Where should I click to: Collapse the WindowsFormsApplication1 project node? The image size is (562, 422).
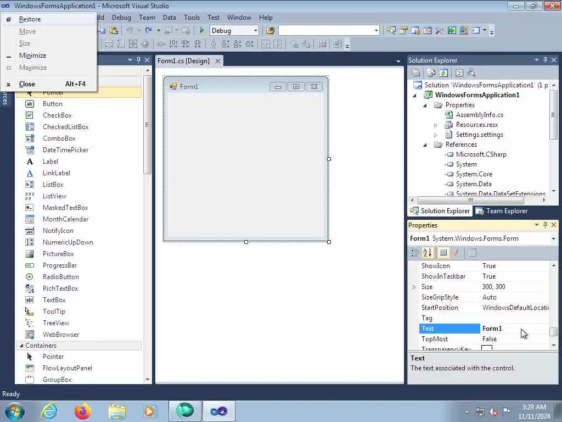pyautogui.click(x=415, y=96)
